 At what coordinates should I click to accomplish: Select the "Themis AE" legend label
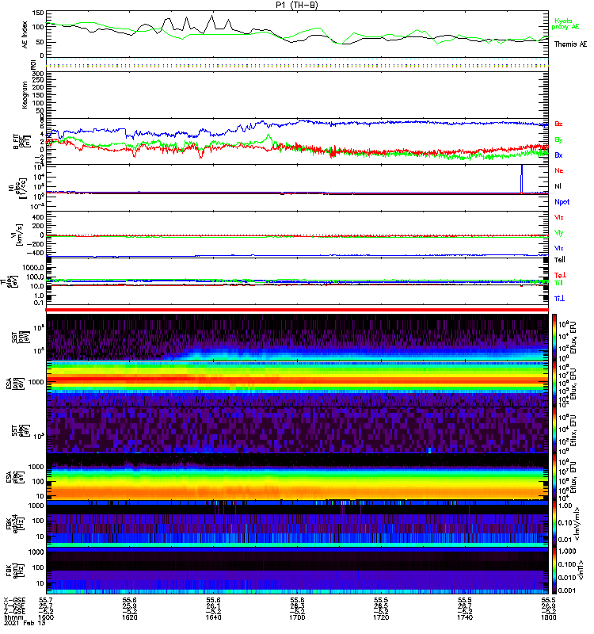click(570, 44)
